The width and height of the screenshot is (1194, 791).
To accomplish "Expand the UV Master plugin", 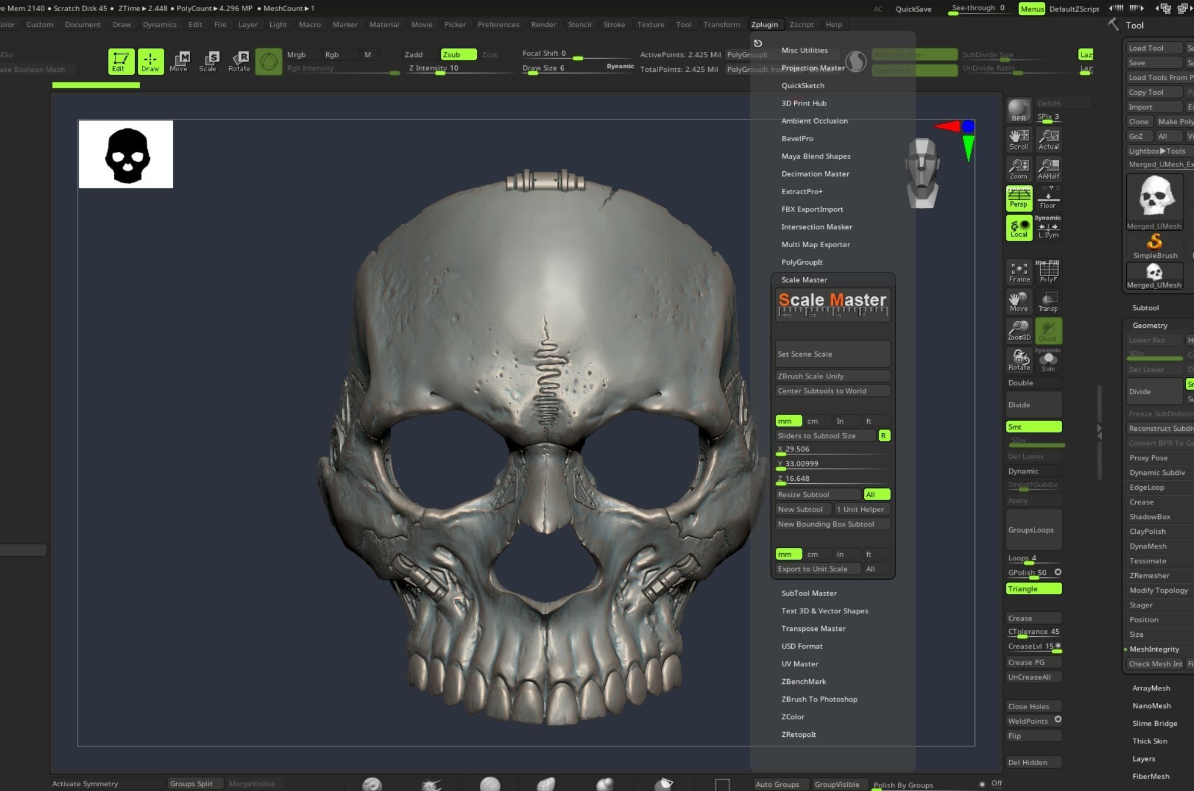I will coord(800,664).
